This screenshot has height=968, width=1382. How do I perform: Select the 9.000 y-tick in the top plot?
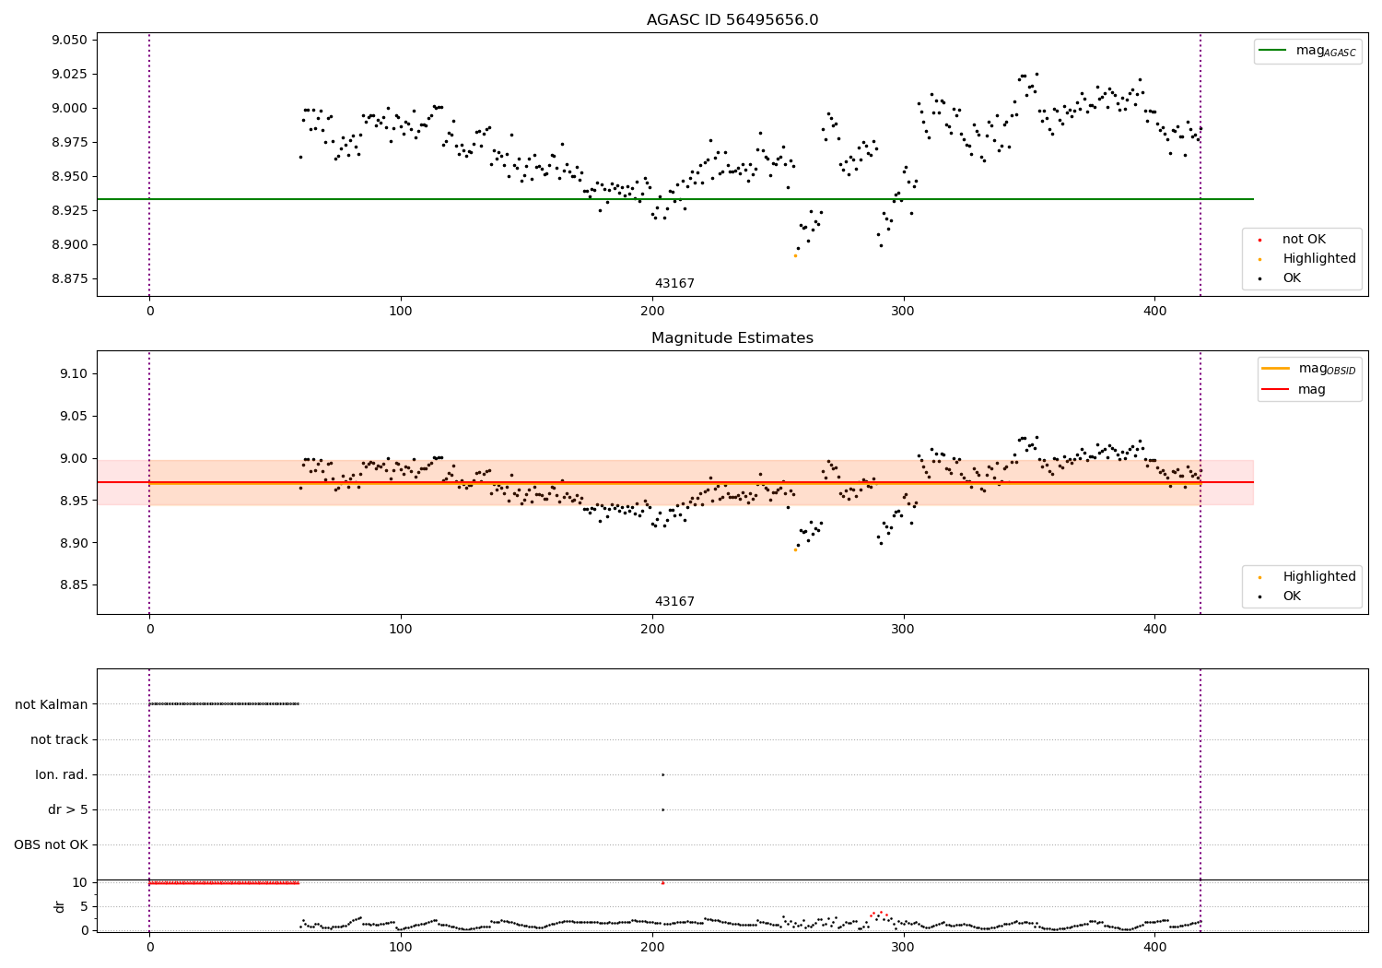69,108
